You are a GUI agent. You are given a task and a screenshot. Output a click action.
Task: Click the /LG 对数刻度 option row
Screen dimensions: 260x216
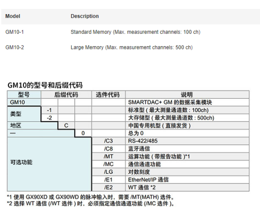[x=170, y=172]
